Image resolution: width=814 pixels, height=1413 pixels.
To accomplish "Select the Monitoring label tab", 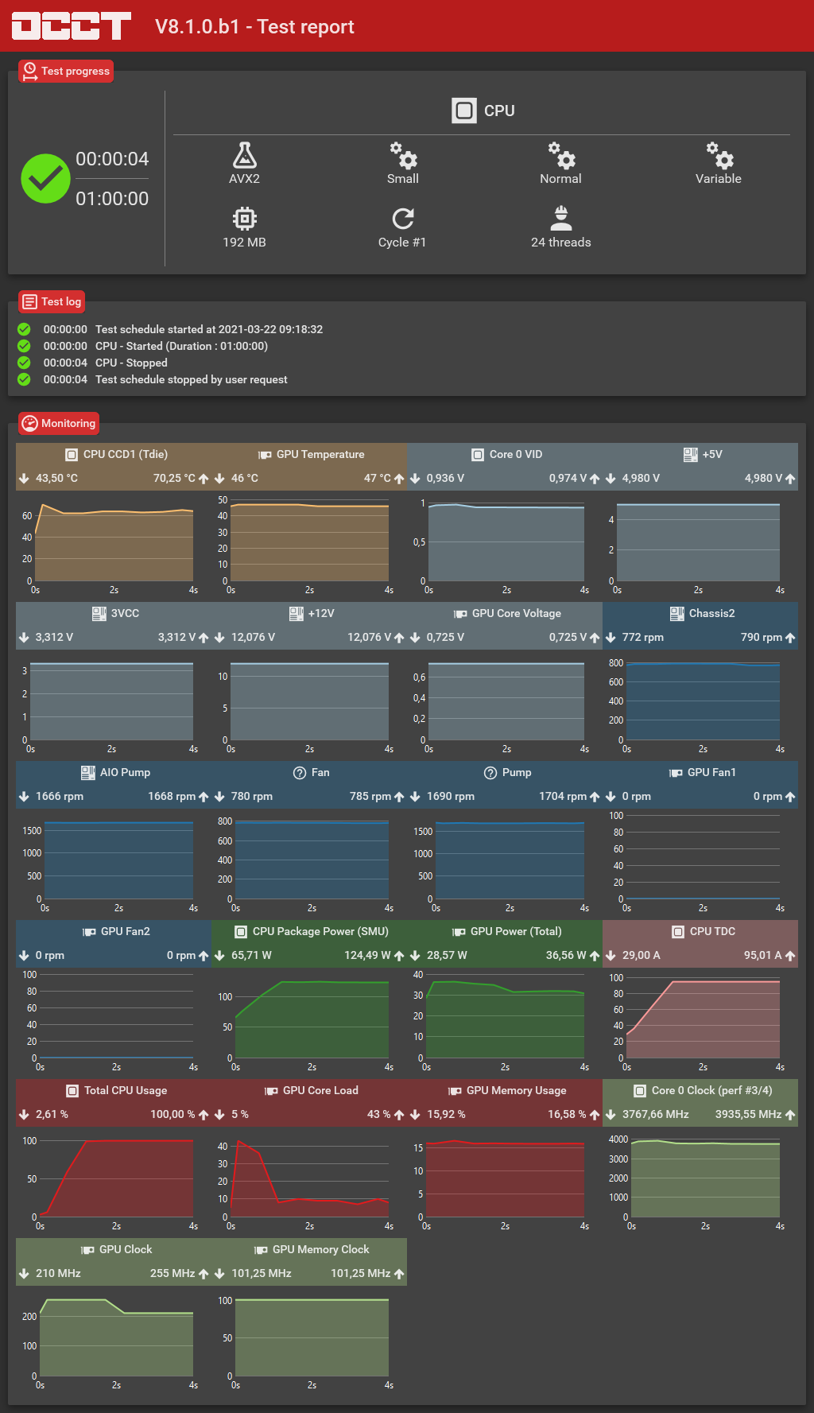I will pos(59,423).
